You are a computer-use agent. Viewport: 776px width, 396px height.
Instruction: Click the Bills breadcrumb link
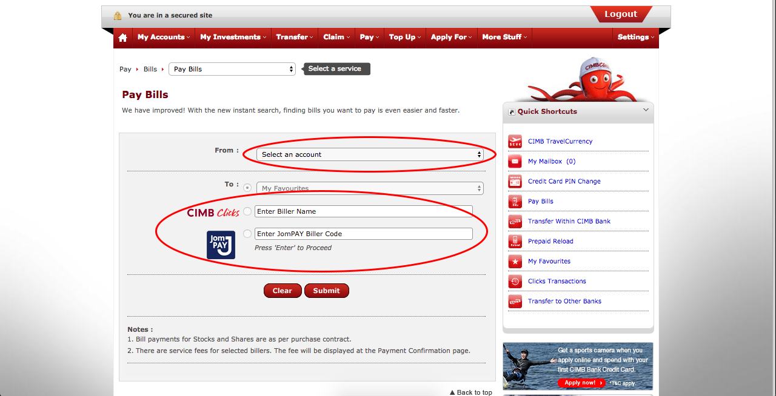pos(150,69)
